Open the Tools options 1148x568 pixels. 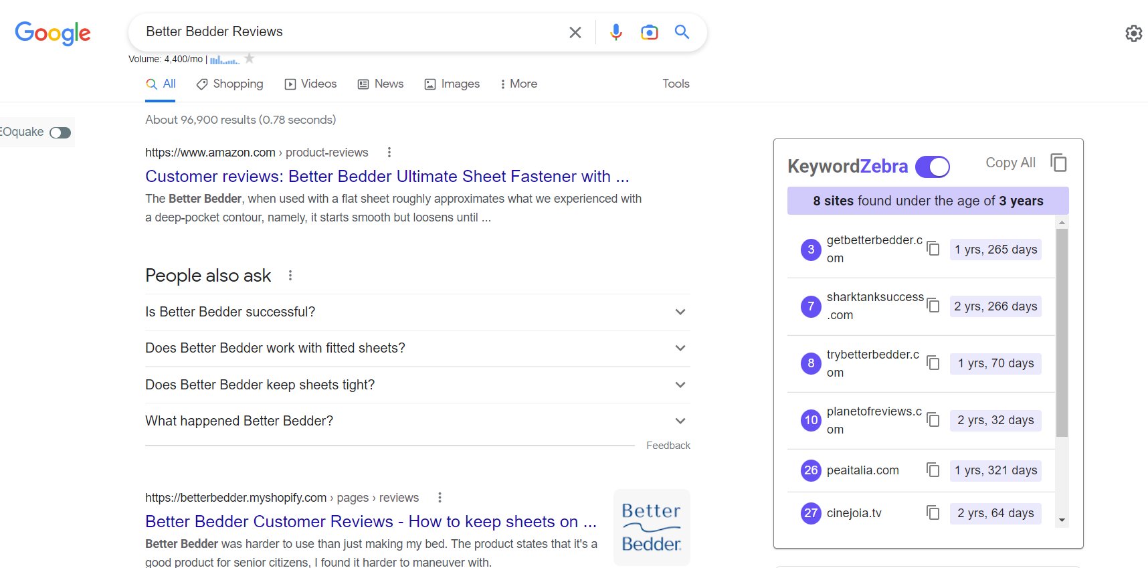[x=676, y=84]
